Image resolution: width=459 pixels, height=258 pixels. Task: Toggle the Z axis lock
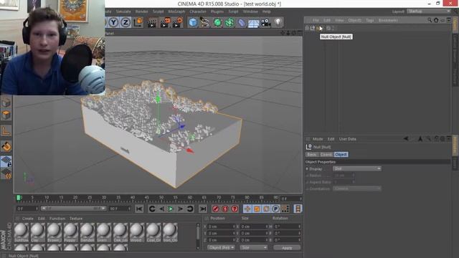[126, 22]
